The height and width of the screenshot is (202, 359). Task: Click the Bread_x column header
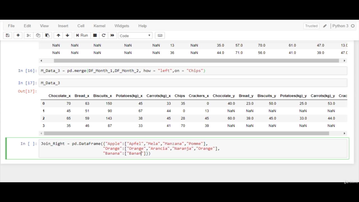(82, 96)
